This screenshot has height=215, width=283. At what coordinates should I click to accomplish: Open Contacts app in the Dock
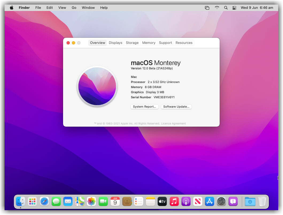127,201
